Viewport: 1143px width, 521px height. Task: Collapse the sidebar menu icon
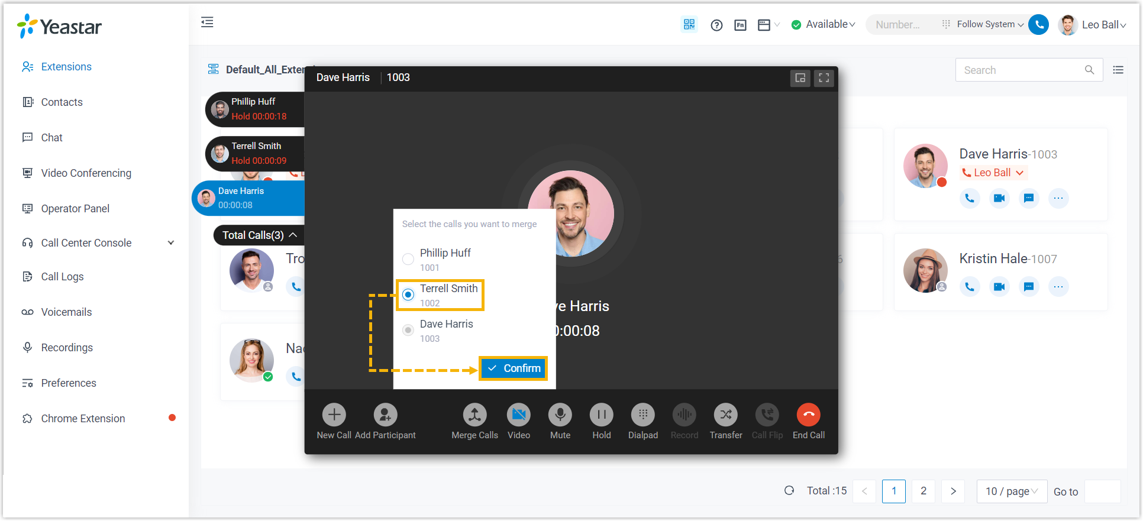pos(207,22)
